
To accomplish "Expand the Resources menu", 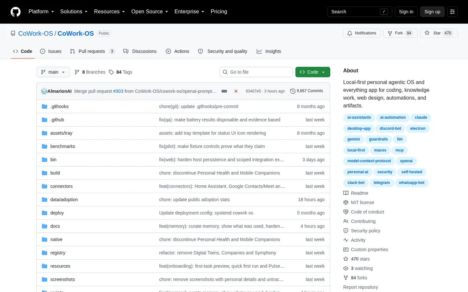I will [110, 12].
